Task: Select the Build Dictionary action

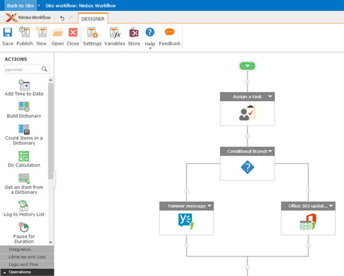Action: click(24, 107)
